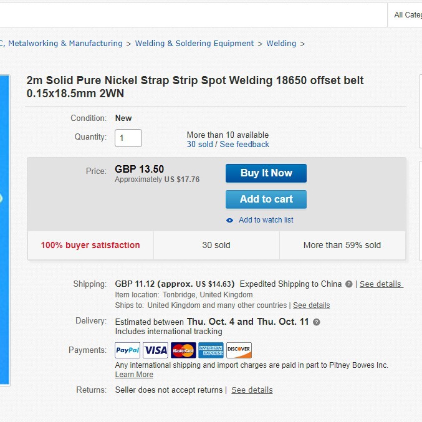Click the American Express icon
The image size is (422, 422).
point(211,350)
